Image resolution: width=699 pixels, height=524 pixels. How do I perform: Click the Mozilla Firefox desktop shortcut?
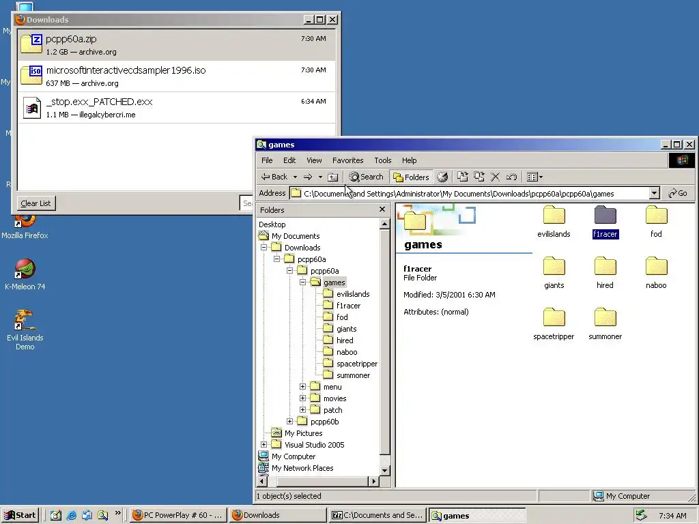(x=25, y=227)
